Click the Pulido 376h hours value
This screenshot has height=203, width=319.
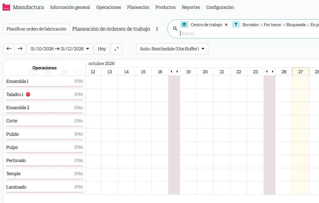pyautogui.click(x=79, y=134)
